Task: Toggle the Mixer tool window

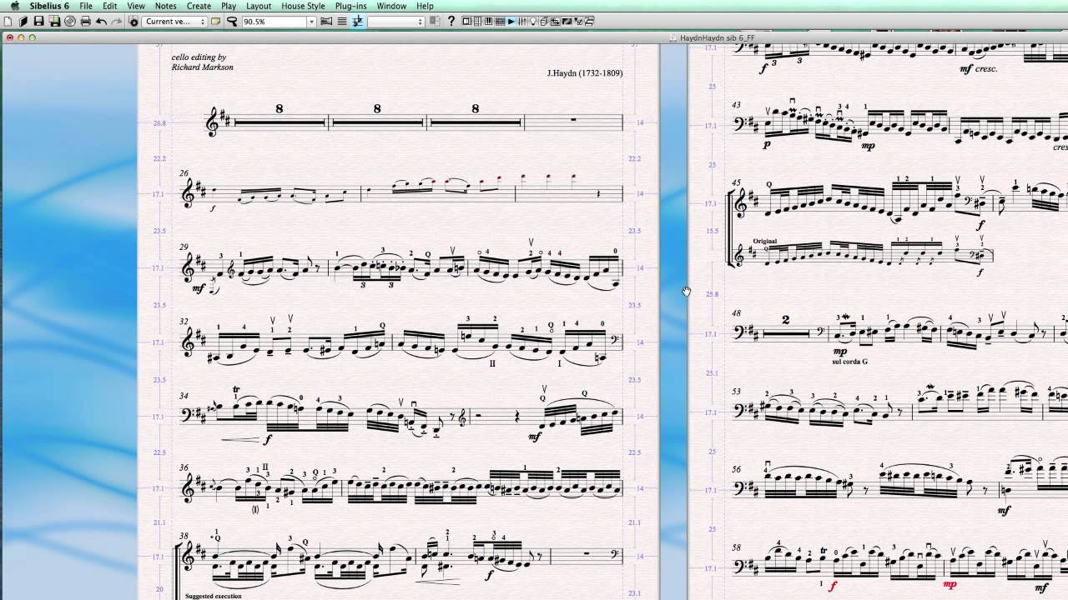Action: [522, 22]
